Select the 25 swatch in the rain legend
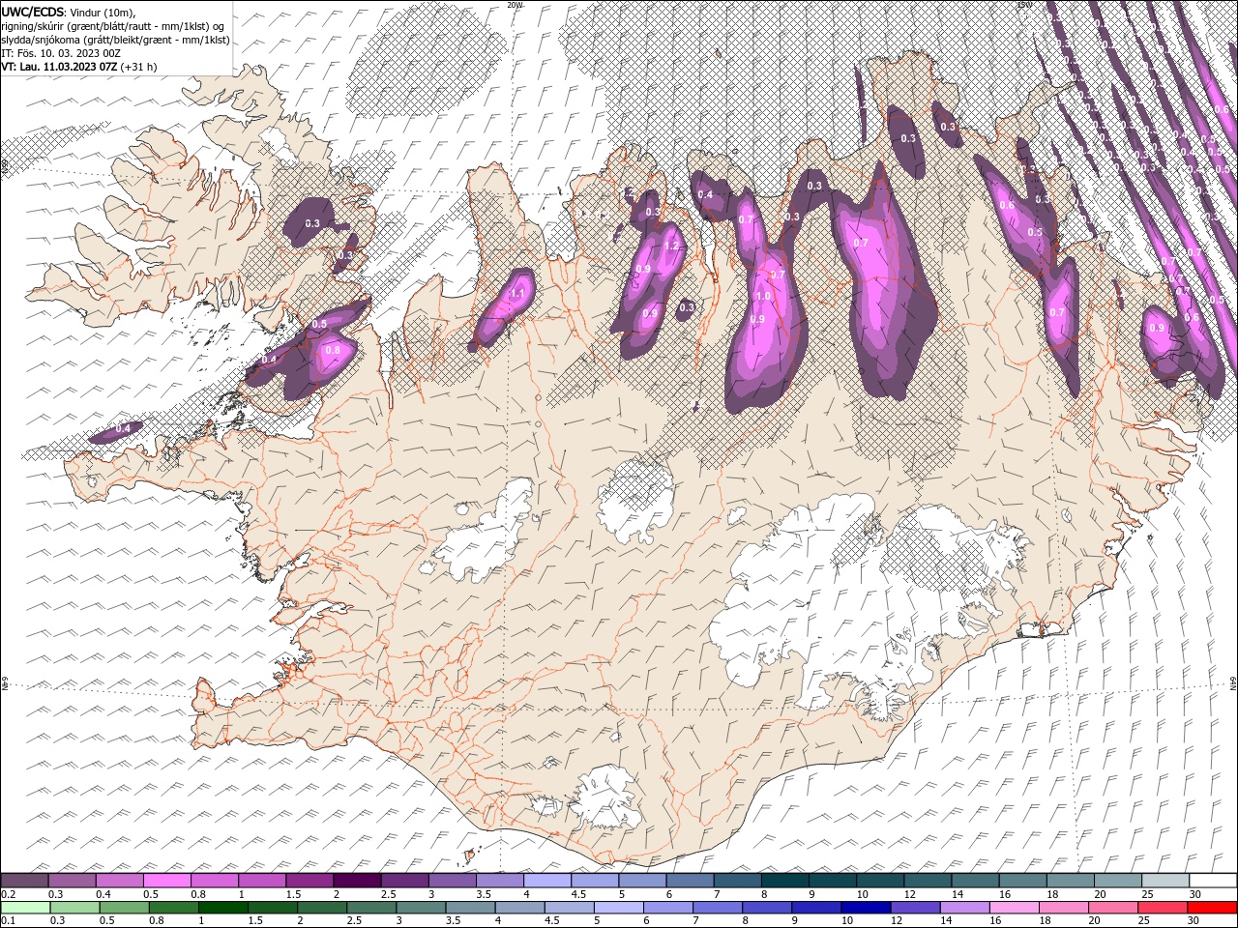Screen dimensions: 1238x928 click(1162, 908)
